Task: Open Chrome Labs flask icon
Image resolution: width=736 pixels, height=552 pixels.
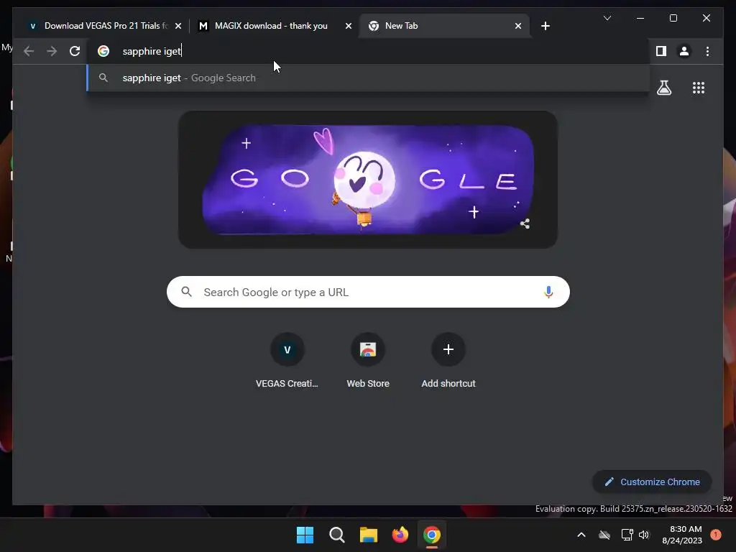Action: pyautogui.click(x=663, y=88)
